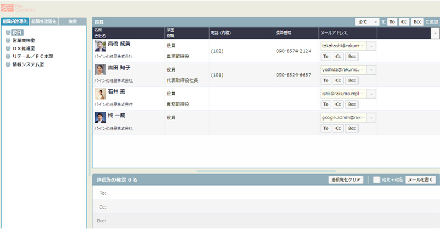Click the horizontal scrollbar below contact table
The width and height of the screenshot is (440, 229).
point(266,171)
